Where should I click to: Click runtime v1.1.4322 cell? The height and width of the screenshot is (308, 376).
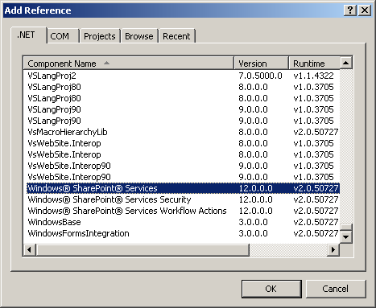313,76
